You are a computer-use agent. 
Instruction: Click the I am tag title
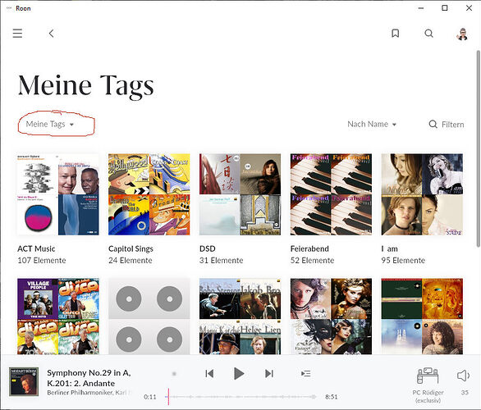coord(390,248)
